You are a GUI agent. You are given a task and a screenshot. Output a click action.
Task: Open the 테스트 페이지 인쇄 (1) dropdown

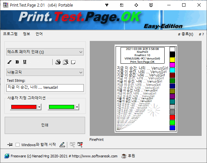[45, 52]
